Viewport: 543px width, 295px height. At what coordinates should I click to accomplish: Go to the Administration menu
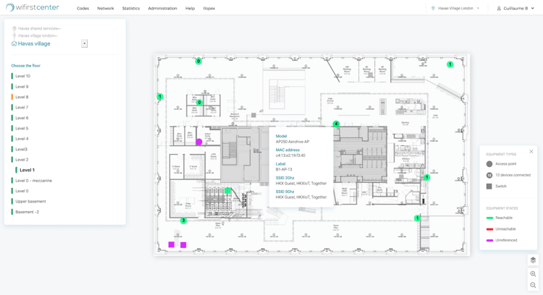tap(162, 9)
